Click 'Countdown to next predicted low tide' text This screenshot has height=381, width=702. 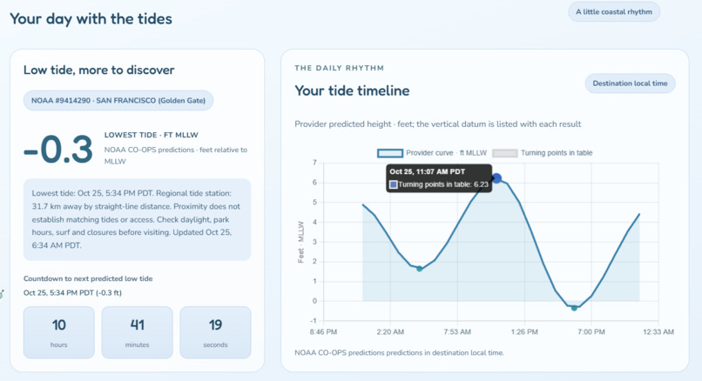coord(88,278)
